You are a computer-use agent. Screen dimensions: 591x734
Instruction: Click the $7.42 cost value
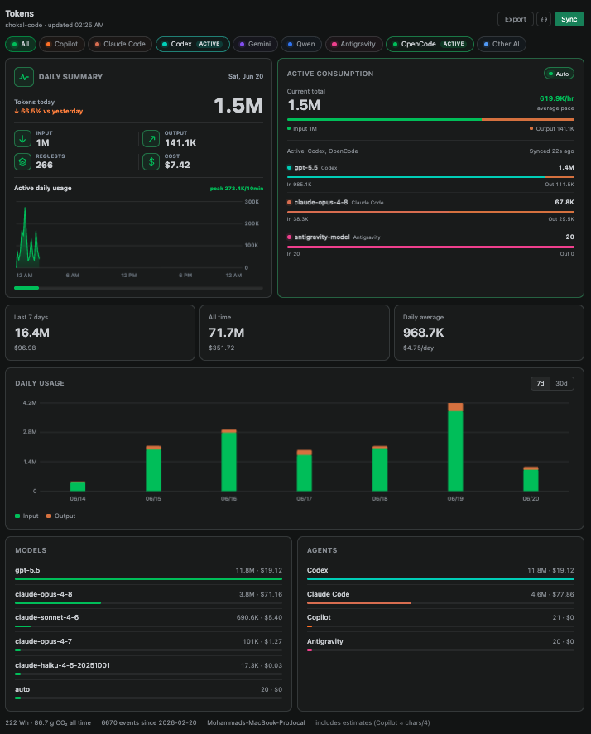pyautogui.click(x=177, y=165)
